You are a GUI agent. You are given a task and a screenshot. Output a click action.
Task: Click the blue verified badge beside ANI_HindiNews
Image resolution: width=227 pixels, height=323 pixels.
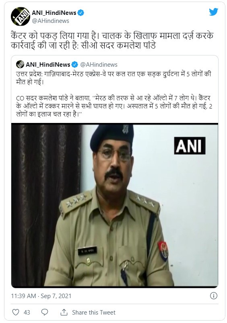pos(80,13)
